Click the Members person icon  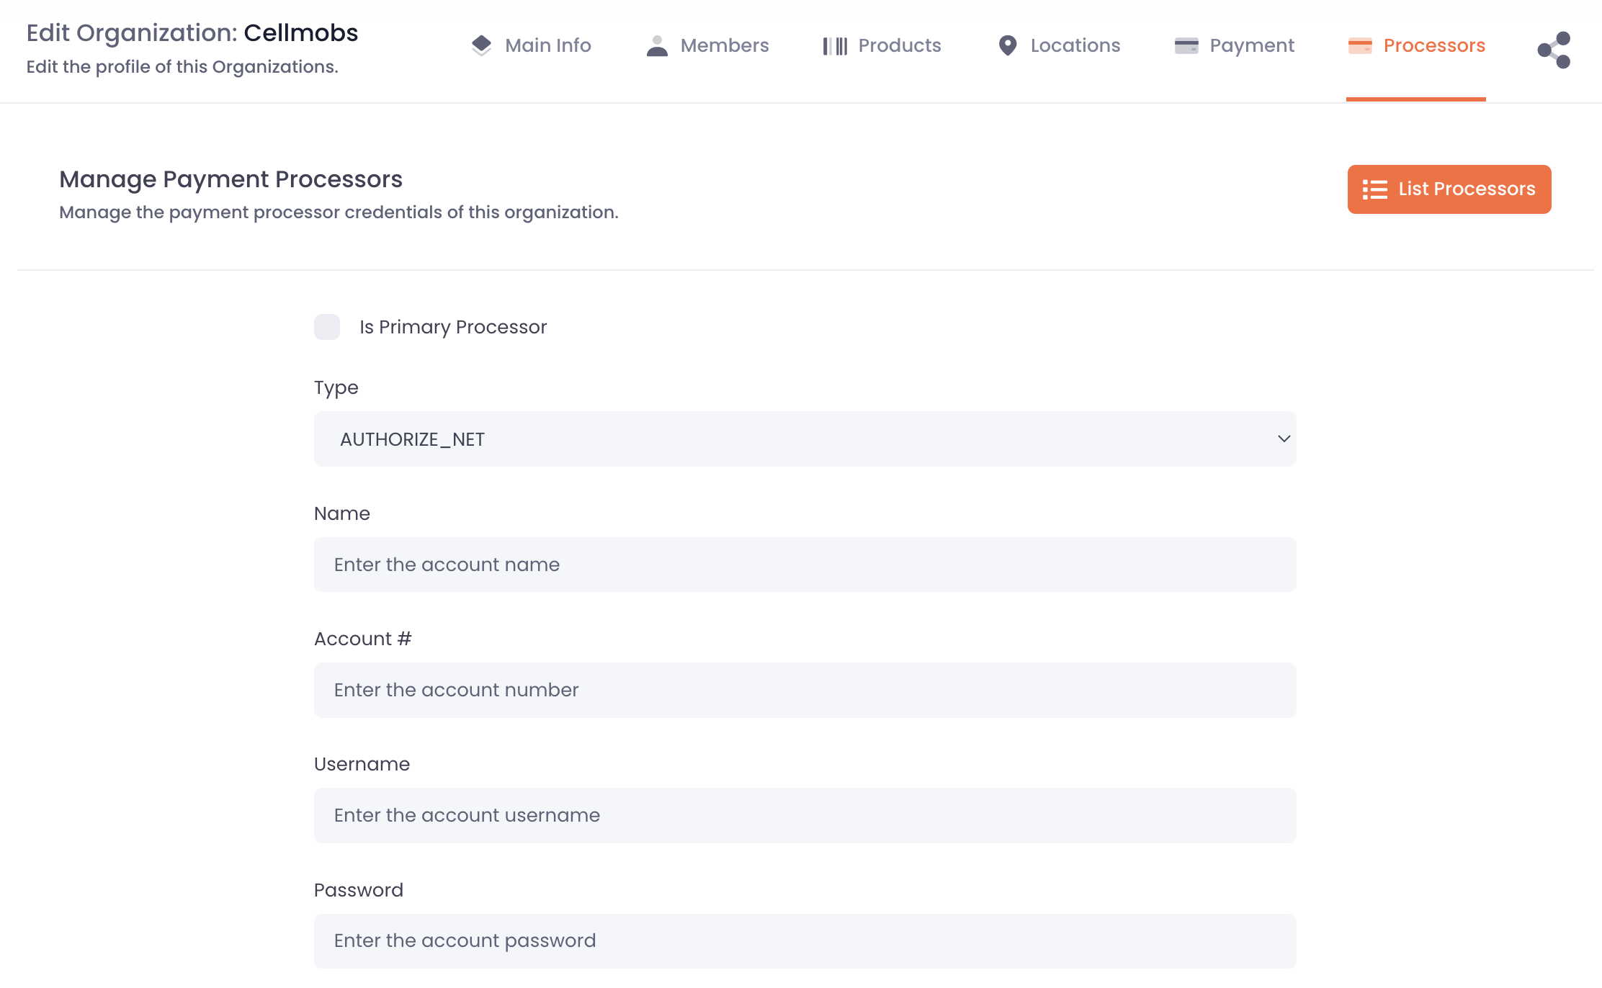point(657,45)
